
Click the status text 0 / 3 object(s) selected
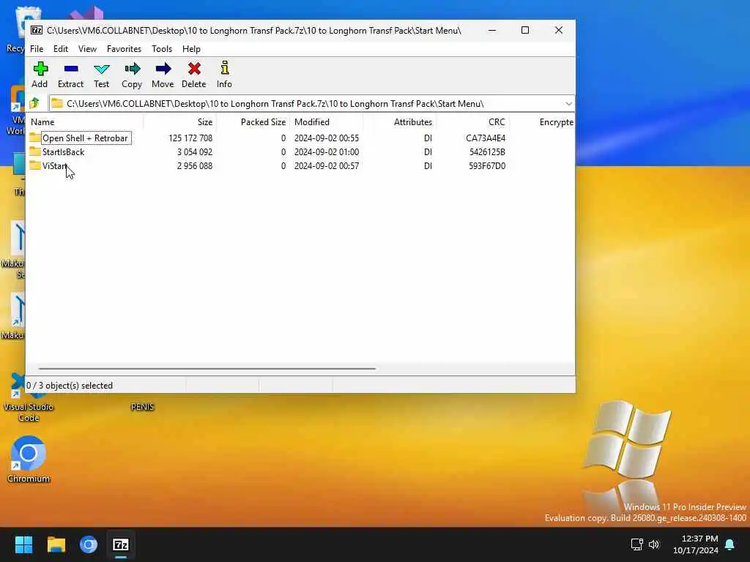coord(70,385)
